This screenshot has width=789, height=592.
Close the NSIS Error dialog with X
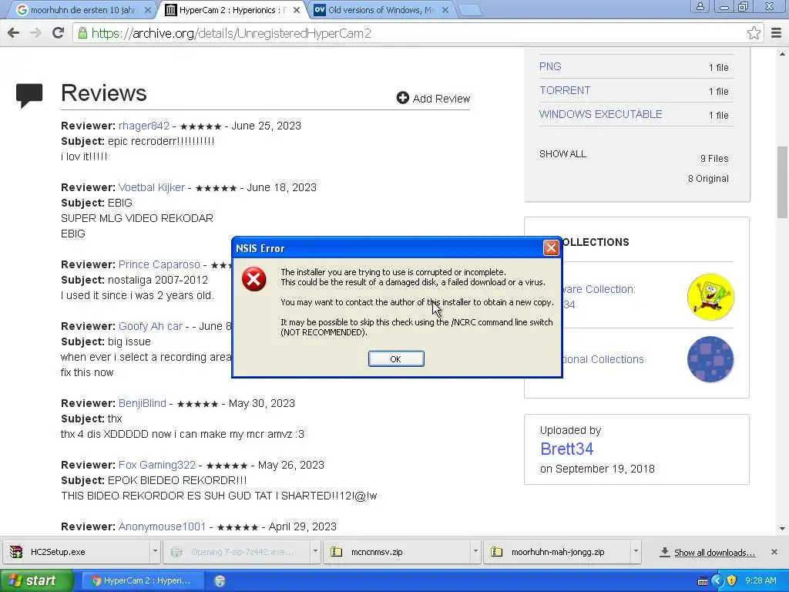click(551, 247)
